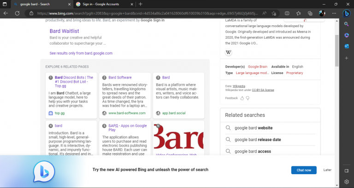This screenshot has height=188, width=354.
Task: Click the scrollbar up arrow
Action: [337, 21]
